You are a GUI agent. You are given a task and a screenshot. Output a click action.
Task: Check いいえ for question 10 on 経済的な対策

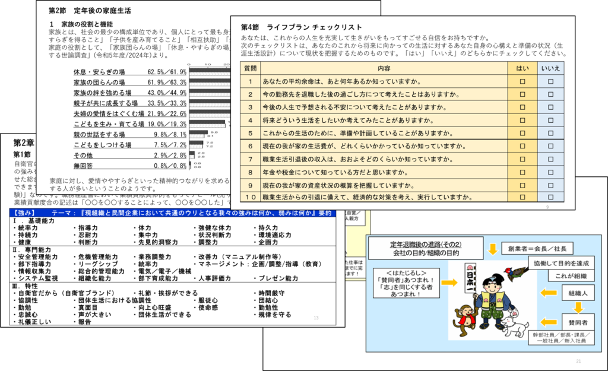tap(550, 197)
